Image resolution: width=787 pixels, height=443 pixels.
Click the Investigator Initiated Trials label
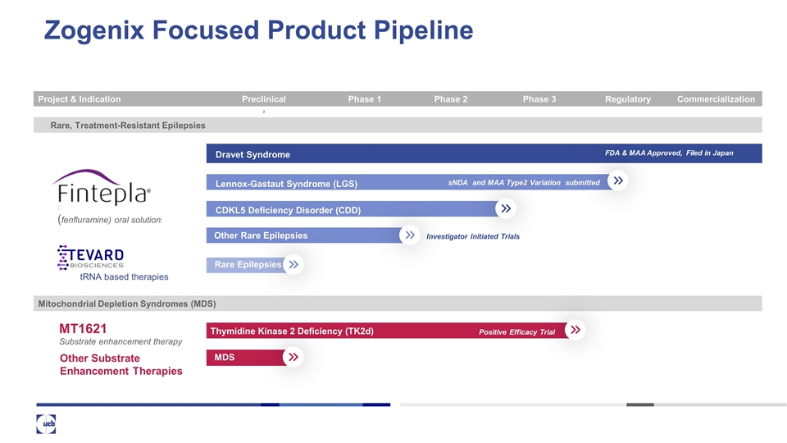pyautogui.click(x=473, y=236)
